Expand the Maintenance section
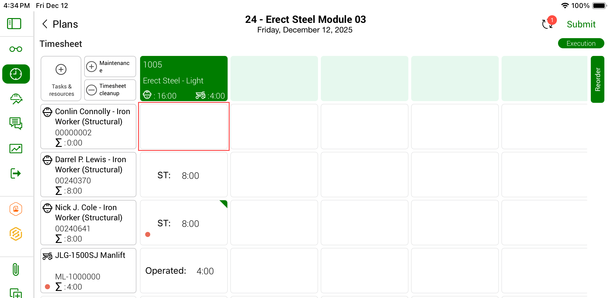The height and width of the screenshot is (298, 610). (110, 67)
